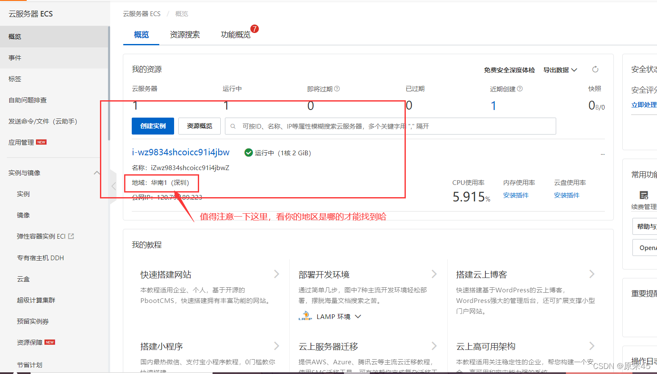
Task: Click the 云服务器 ECS sidebar title
Action: pyautogui.click(x=31, y=14)
